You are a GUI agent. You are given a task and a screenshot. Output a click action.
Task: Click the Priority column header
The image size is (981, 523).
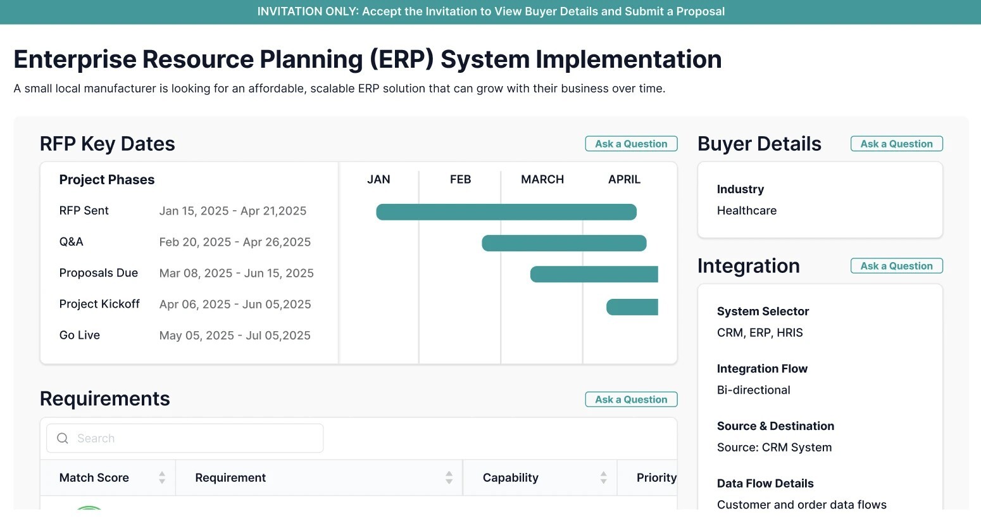647,477
